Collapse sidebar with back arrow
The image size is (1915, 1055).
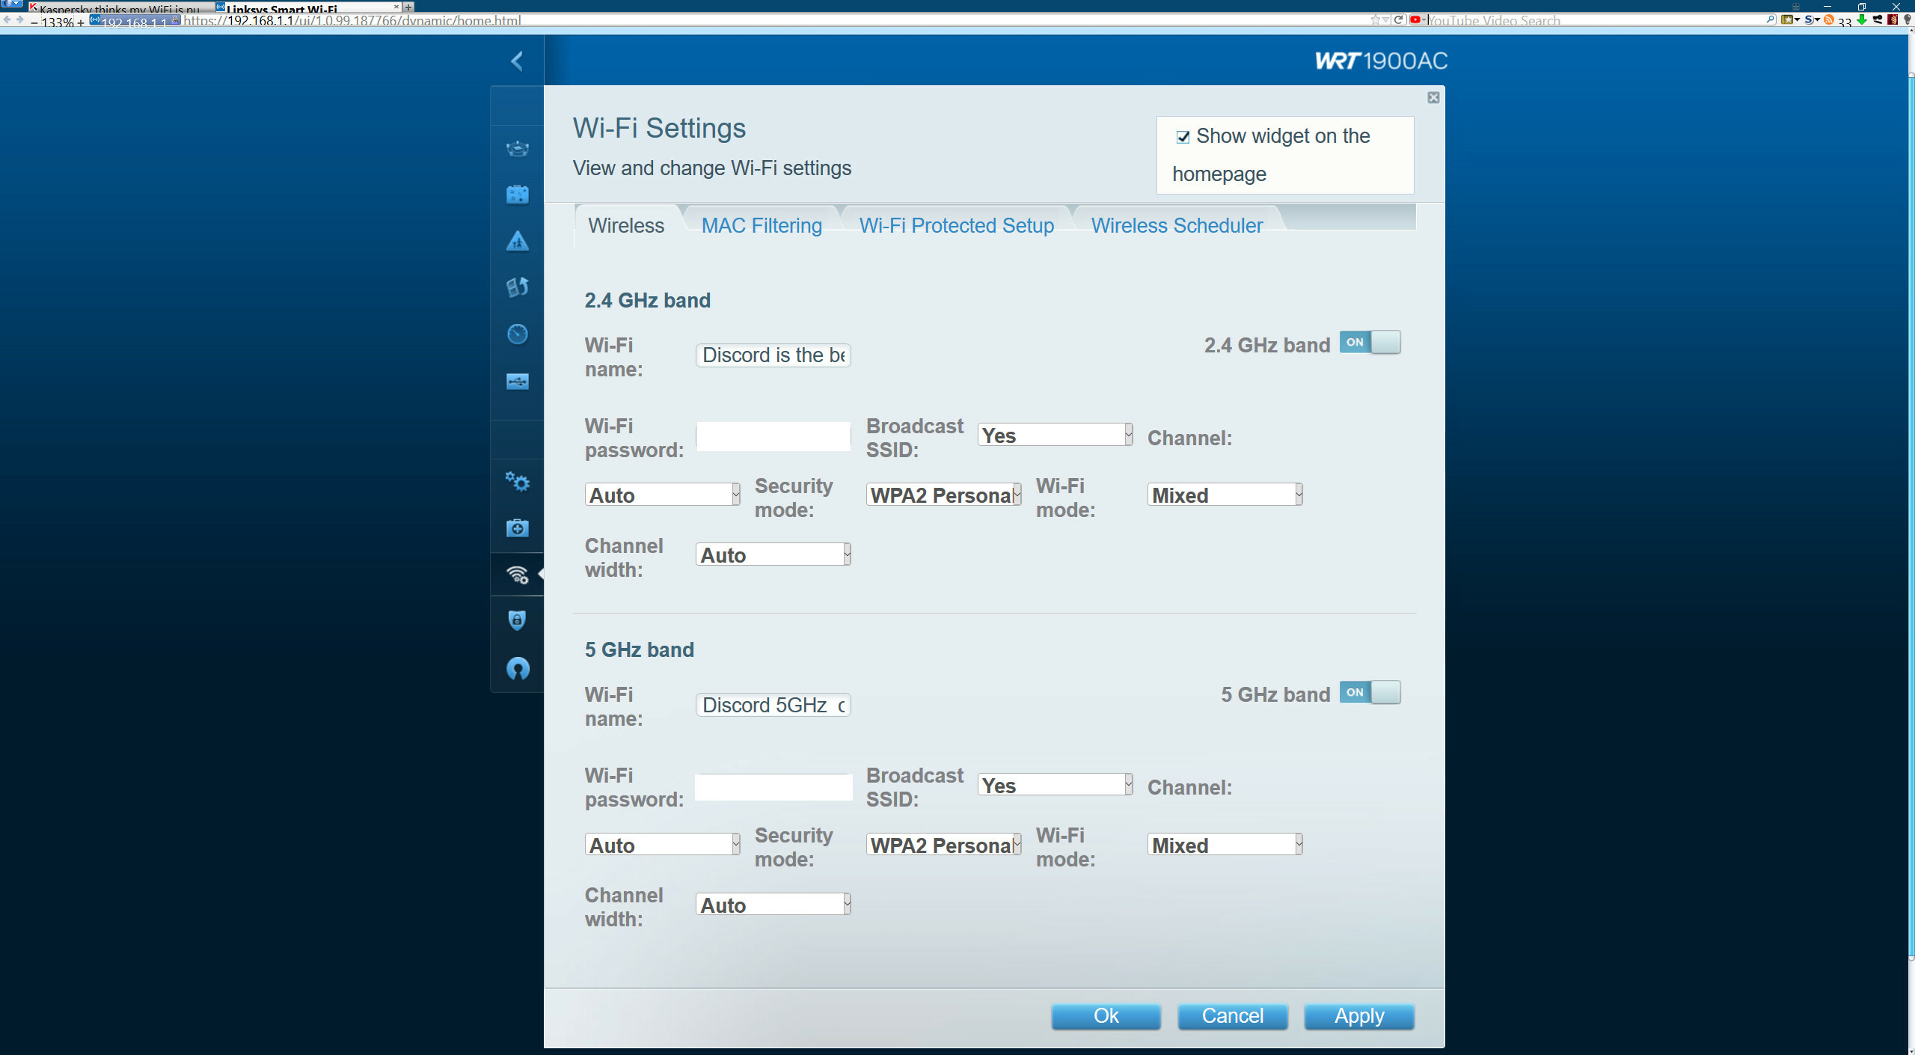pos(516,61)
